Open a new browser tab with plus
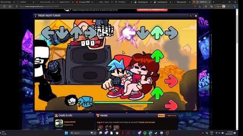Image resolution: width=243 pixels, height=136 pixels. [x=213, y=2]
